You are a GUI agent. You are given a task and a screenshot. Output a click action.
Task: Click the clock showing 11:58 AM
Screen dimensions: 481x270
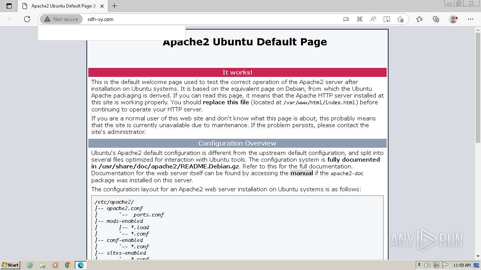(x=462, y=265)
